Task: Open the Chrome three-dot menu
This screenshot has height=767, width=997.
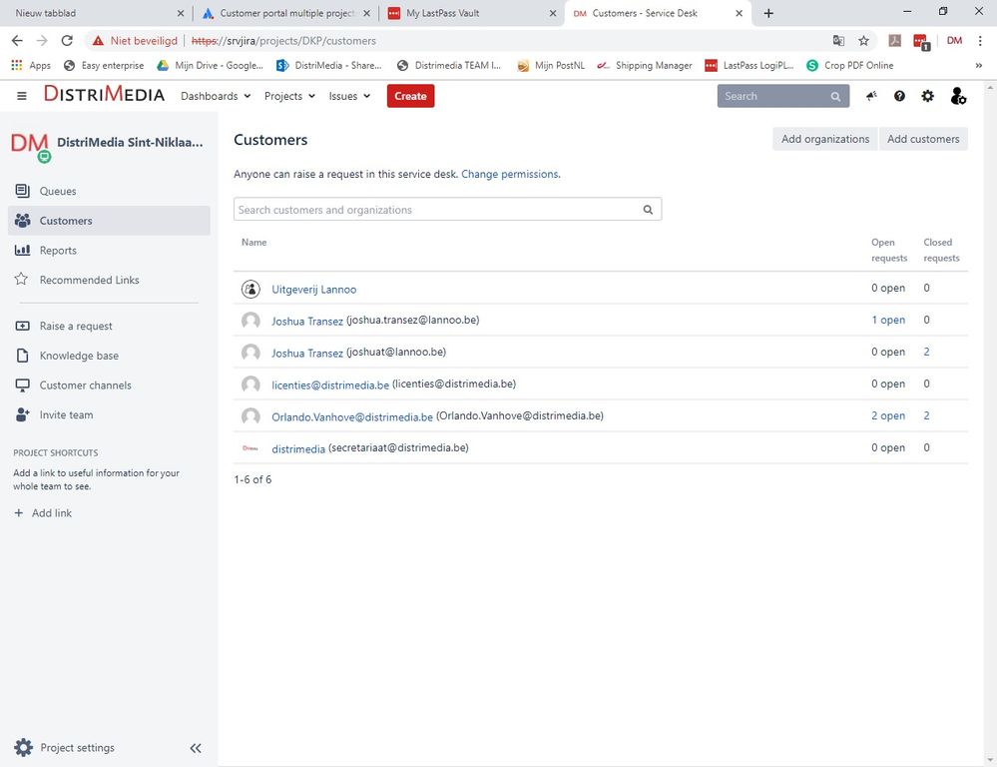Action: coord(980,41)
